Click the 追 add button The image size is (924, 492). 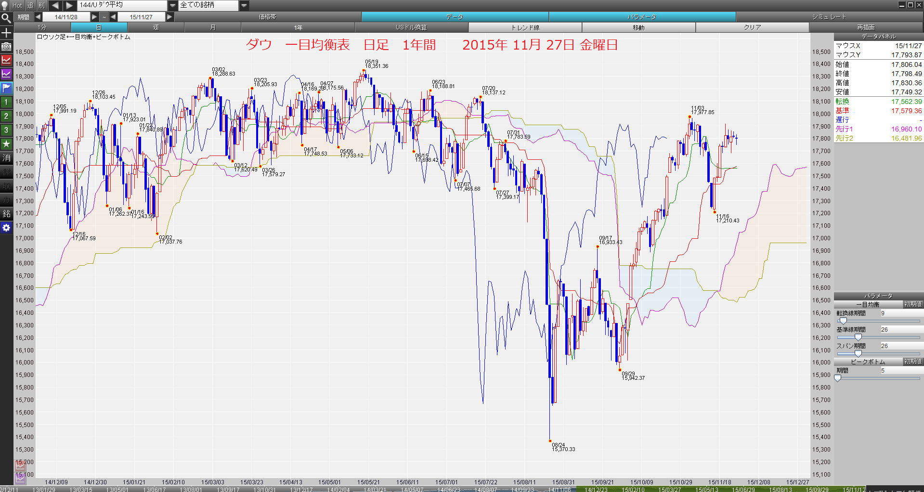30,5
